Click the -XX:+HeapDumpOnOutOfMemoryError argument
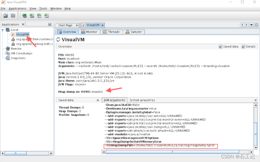Viewport: 260px width, 162px height. click(133, 142)
